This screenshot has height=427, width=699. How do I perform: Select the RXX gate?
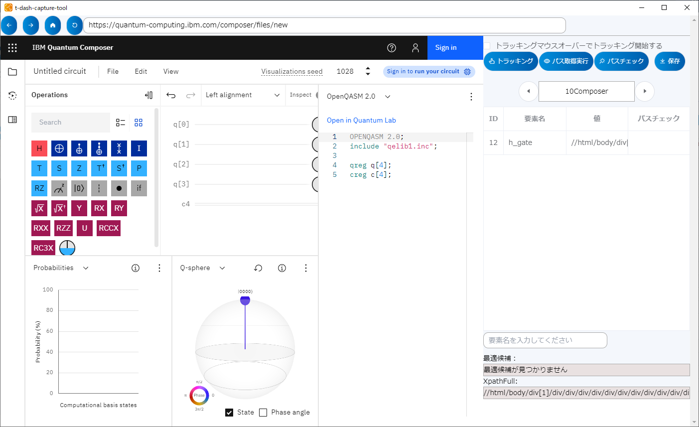(x=41, y=228)
